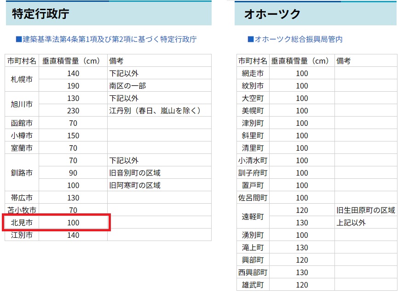
Task: Click the 江別市 city name cell
Action: pyautogui.click(x=22, y=235)
